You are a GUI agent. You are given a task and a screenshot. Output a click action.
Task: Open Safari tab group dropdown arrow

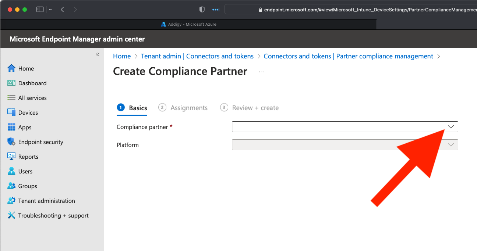[x=50, y=10]
